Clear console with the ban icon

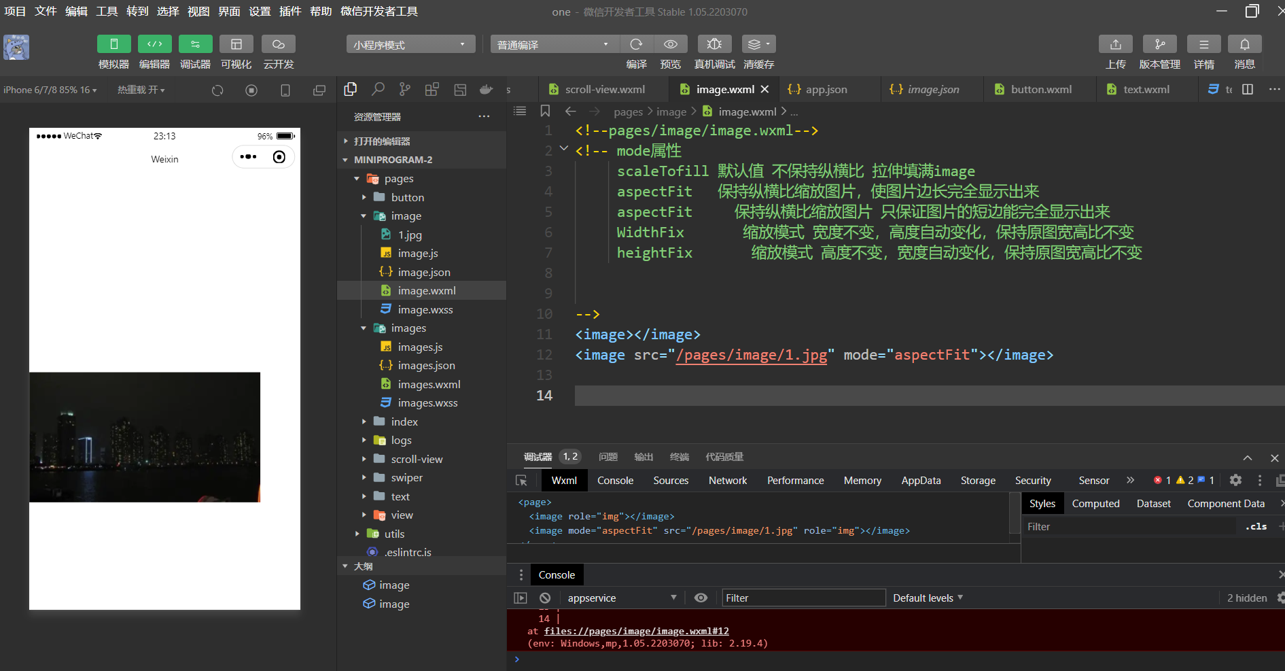coord(545,598)
